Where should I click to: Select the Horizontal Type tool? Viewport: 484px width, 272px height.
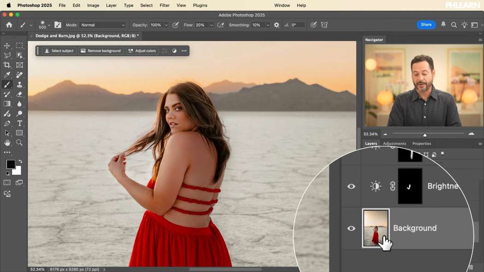tap(19, 123)
